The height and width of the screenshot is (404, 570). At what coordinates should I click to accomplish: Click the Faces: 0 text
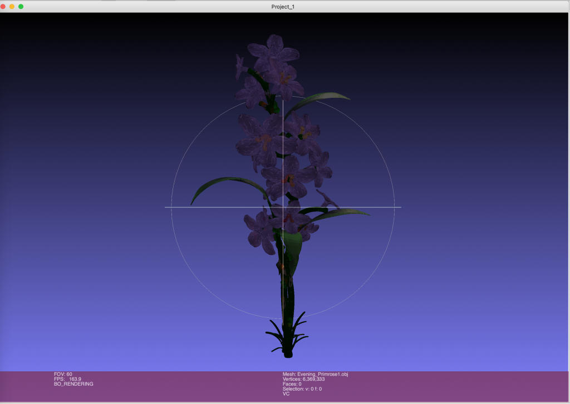(292, 384)
